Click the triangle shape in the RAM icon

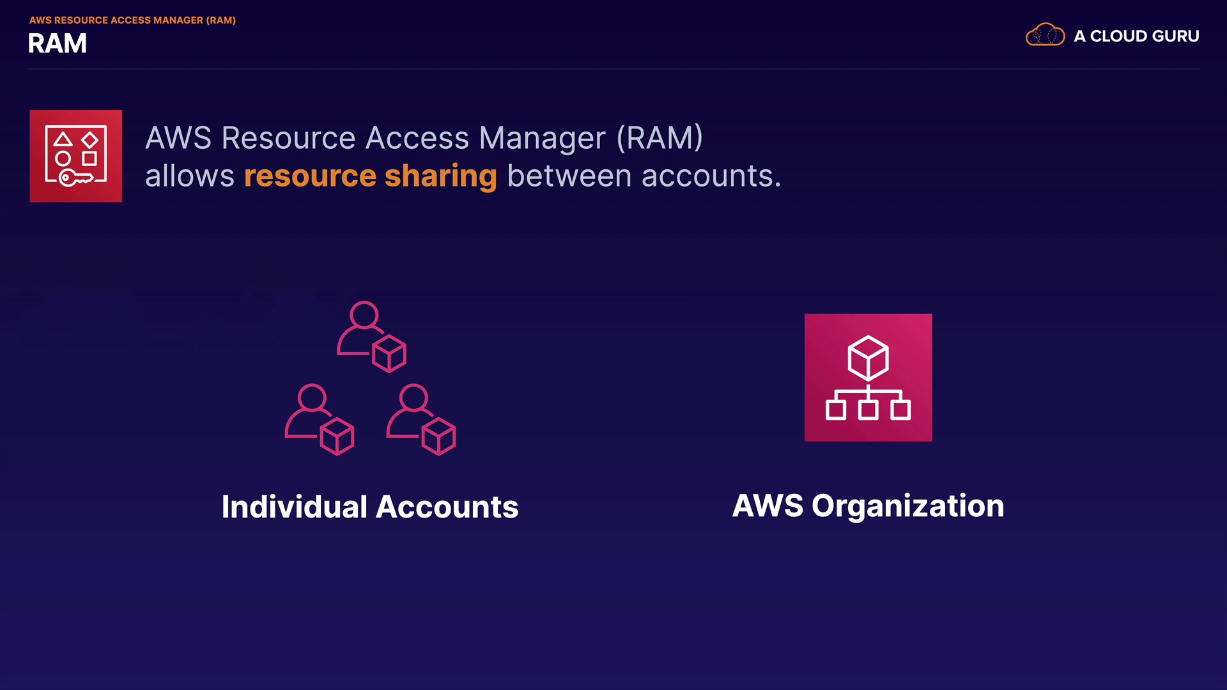point(63,139)
